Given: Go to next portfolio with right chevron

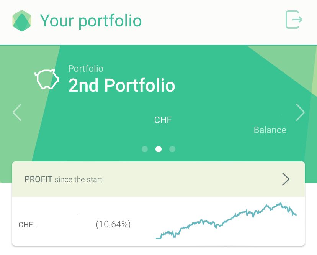Looking at the screenshot, I should [x=300, y=112].
